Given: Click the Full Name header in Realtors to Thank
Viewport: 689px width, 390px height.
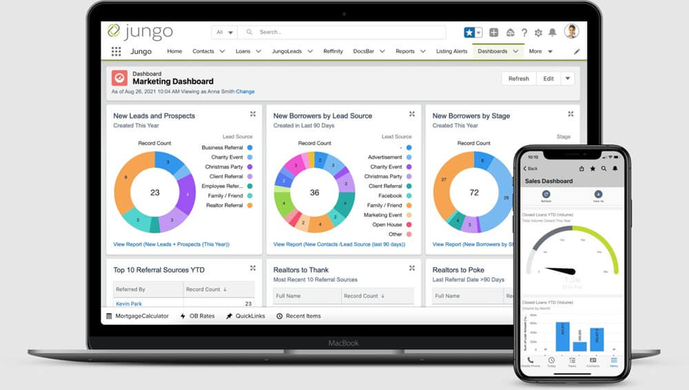Looking at the screenshot, I should coord(307,296).
